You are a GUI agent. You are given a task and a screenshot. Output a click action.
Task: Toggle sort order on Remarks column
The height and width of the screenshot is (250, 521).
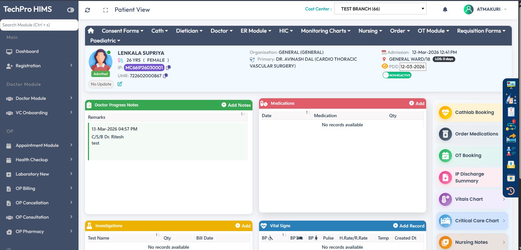click(x=243, y=114)
